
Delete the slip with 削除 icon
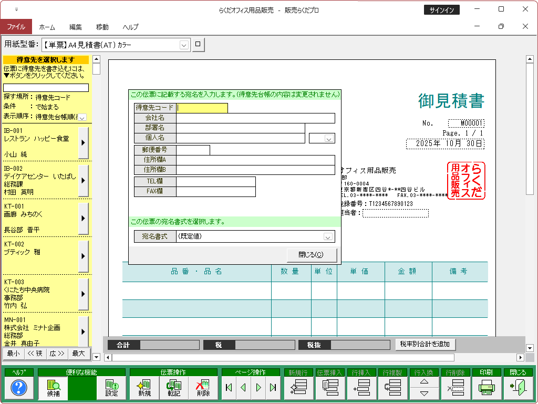(x=203, y=388)
